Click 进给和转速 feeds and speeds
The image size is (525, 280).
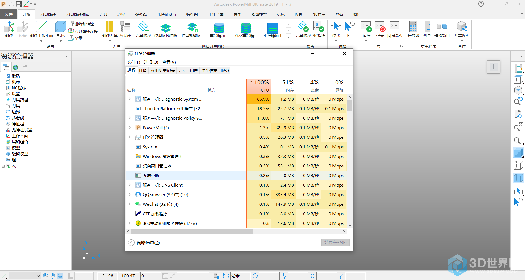pos(81,24)
